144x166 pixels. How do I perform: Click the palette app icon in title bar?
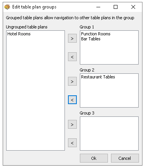click(7, 7)
